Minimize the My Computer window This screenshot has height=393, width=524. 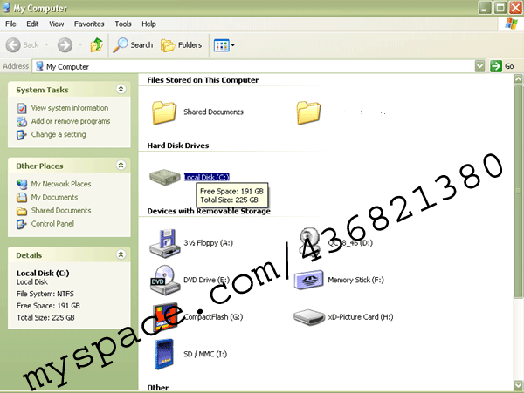485,7
